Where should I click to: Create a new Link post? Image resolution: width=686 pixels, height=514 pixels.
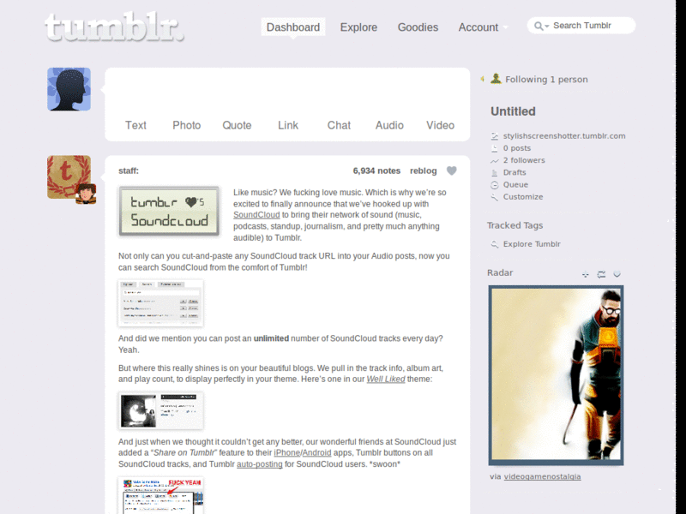click(x=288, y=125)
